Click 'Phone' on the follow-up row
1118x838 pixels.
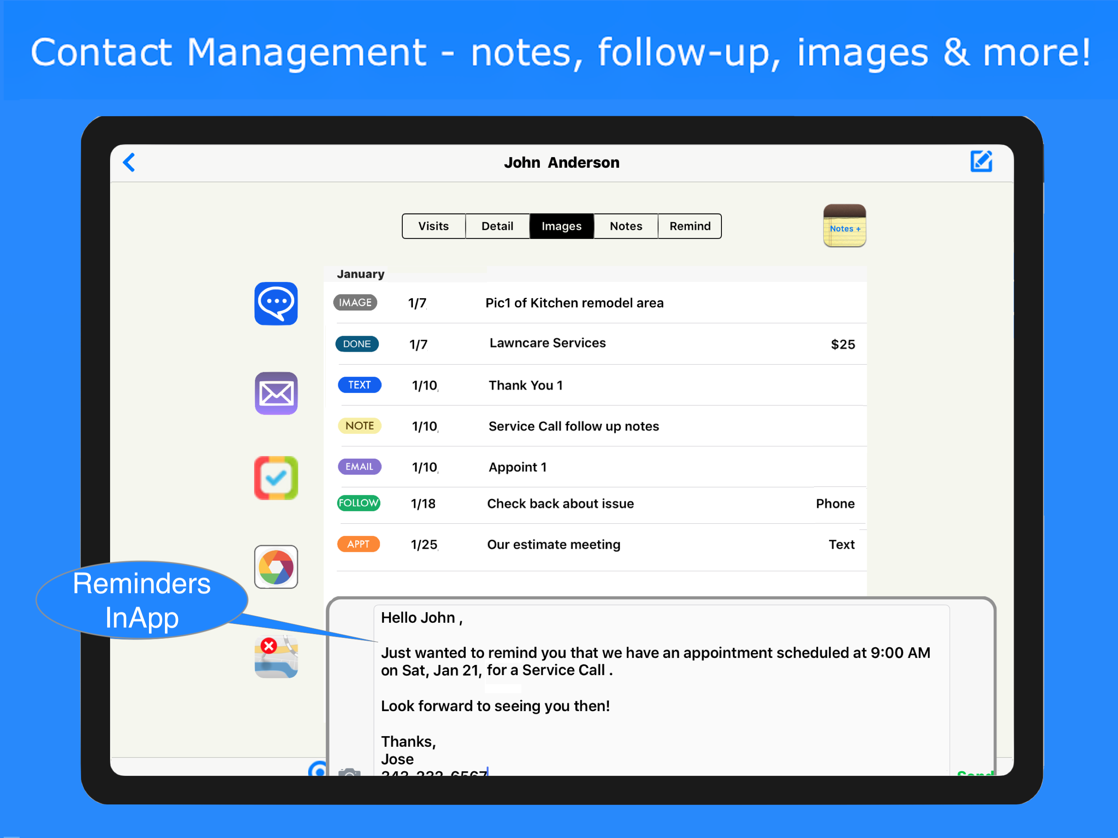tap(835, 503)
